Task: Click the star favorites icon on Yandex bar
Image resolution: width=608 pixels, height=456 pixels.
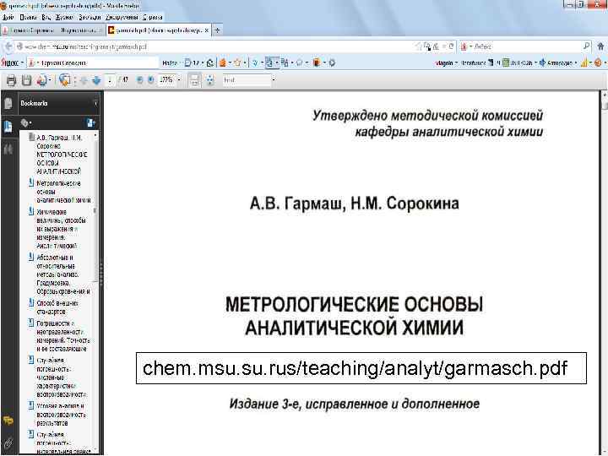Action: point(237,62)
